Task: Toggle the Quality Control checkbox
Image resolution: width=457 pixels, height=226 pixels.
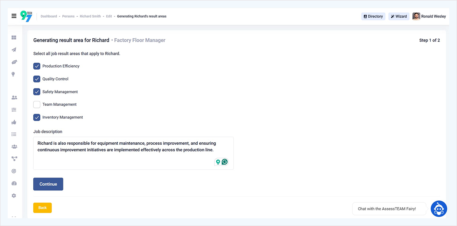Action: (37, 79)
